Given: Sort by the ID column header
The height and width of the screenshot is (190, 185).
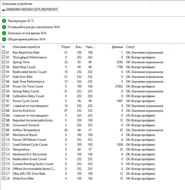Looking at the screenshot, I should pyautogui.click(x=6, y=47).
